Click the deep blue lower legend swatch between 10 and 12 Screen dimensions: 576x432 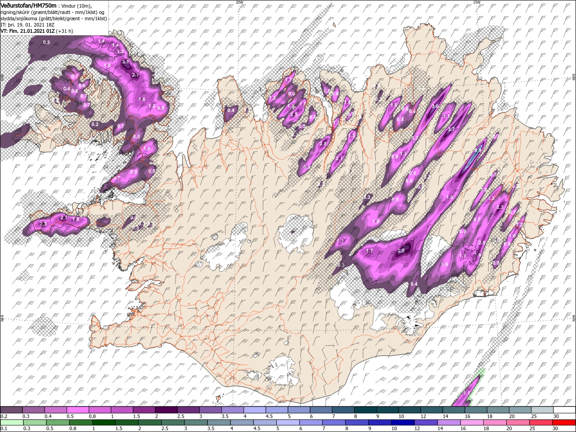pos(403,423)
